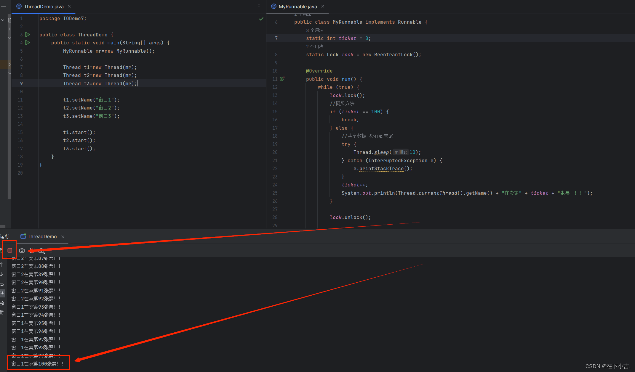The height and width of the screenshot is (372, 635).
Task: Click 'lock.unlock();' on line 28
Action: coord(350,217)
